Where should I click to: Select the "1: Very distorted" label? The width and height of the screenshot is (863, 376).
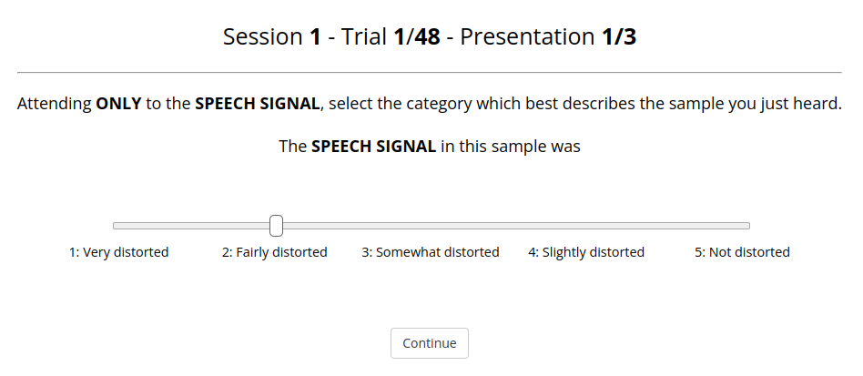(119, 252)
